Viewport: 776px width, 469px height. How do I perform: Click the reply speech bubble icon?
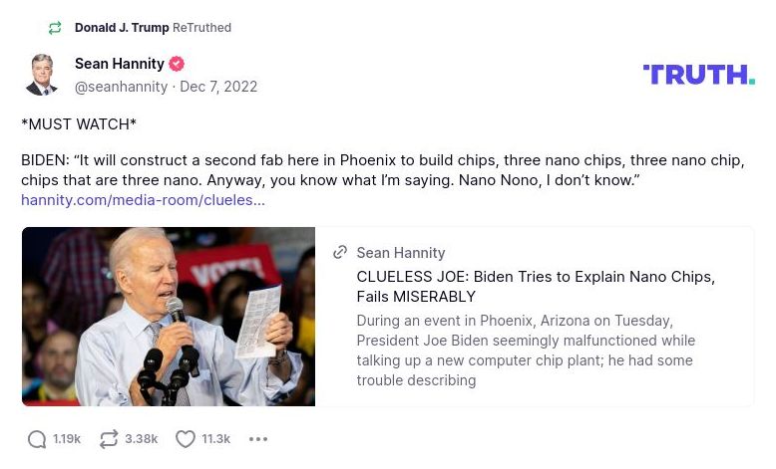tap(37, 439)
